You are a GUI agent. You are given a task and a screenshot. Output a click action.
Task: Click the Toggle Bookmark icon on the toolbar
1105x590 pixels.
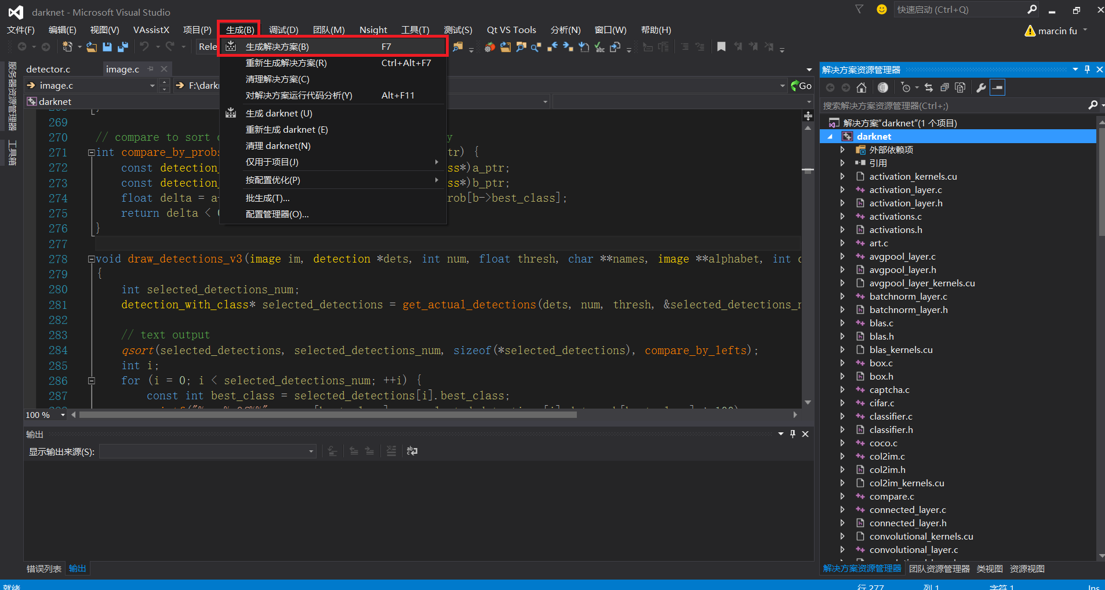(722, 46)
